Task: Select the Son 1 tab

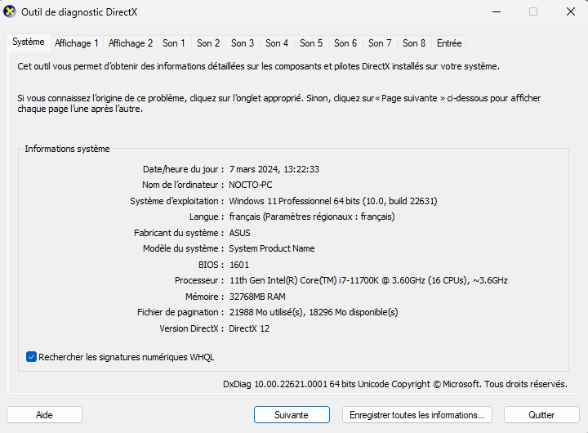Action: tap(174, 43)
